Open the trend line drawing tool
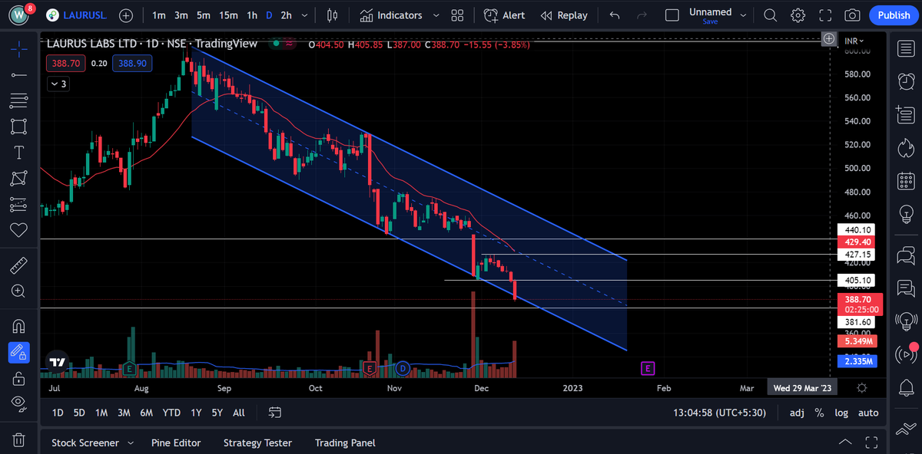Screen dimensions: 922x454 pos(19,74)
